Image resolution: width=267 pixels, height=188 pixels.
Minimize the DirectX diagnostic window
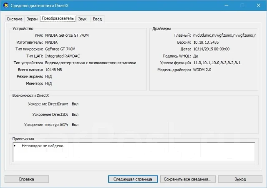point(227,5)
